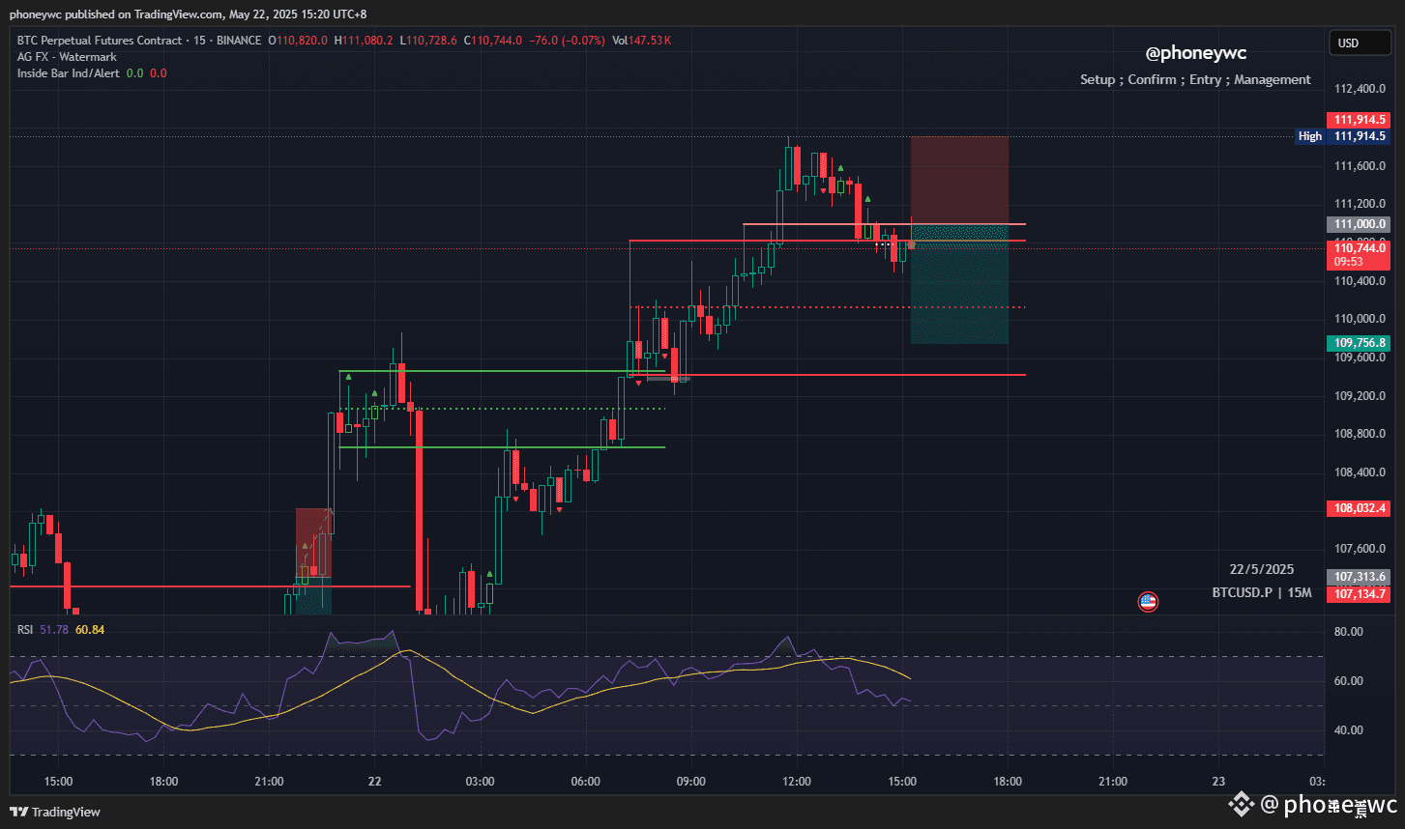Viewport: 1405px width, 829px height.
Task: Click the 110,400.0 price axis label
Action: [x=1360, y=281]
